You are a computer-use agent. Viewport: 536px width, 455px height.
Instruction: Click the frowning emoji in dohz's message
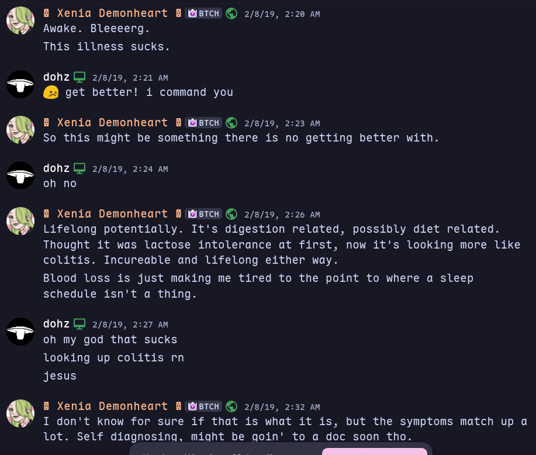pos(51,92)
